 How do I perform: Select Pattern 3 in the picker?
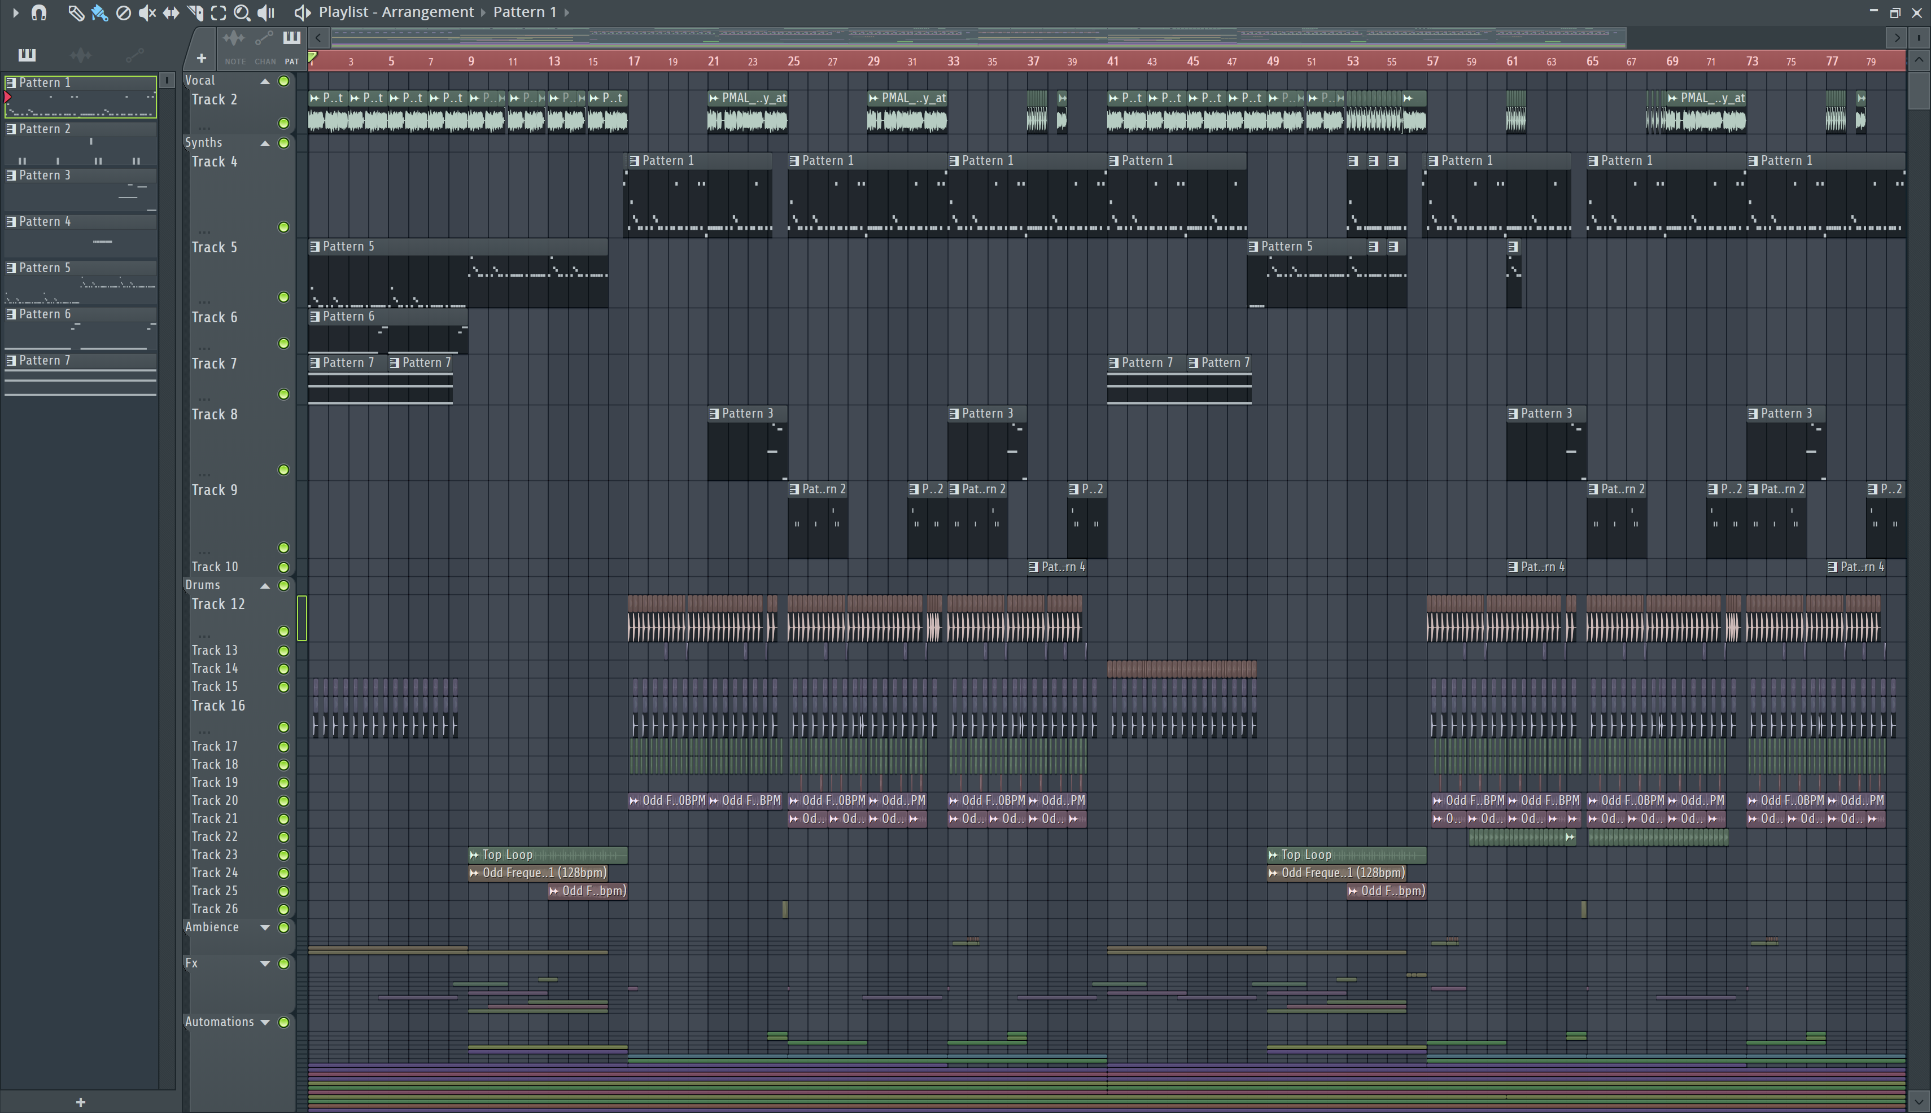(80, 190)
